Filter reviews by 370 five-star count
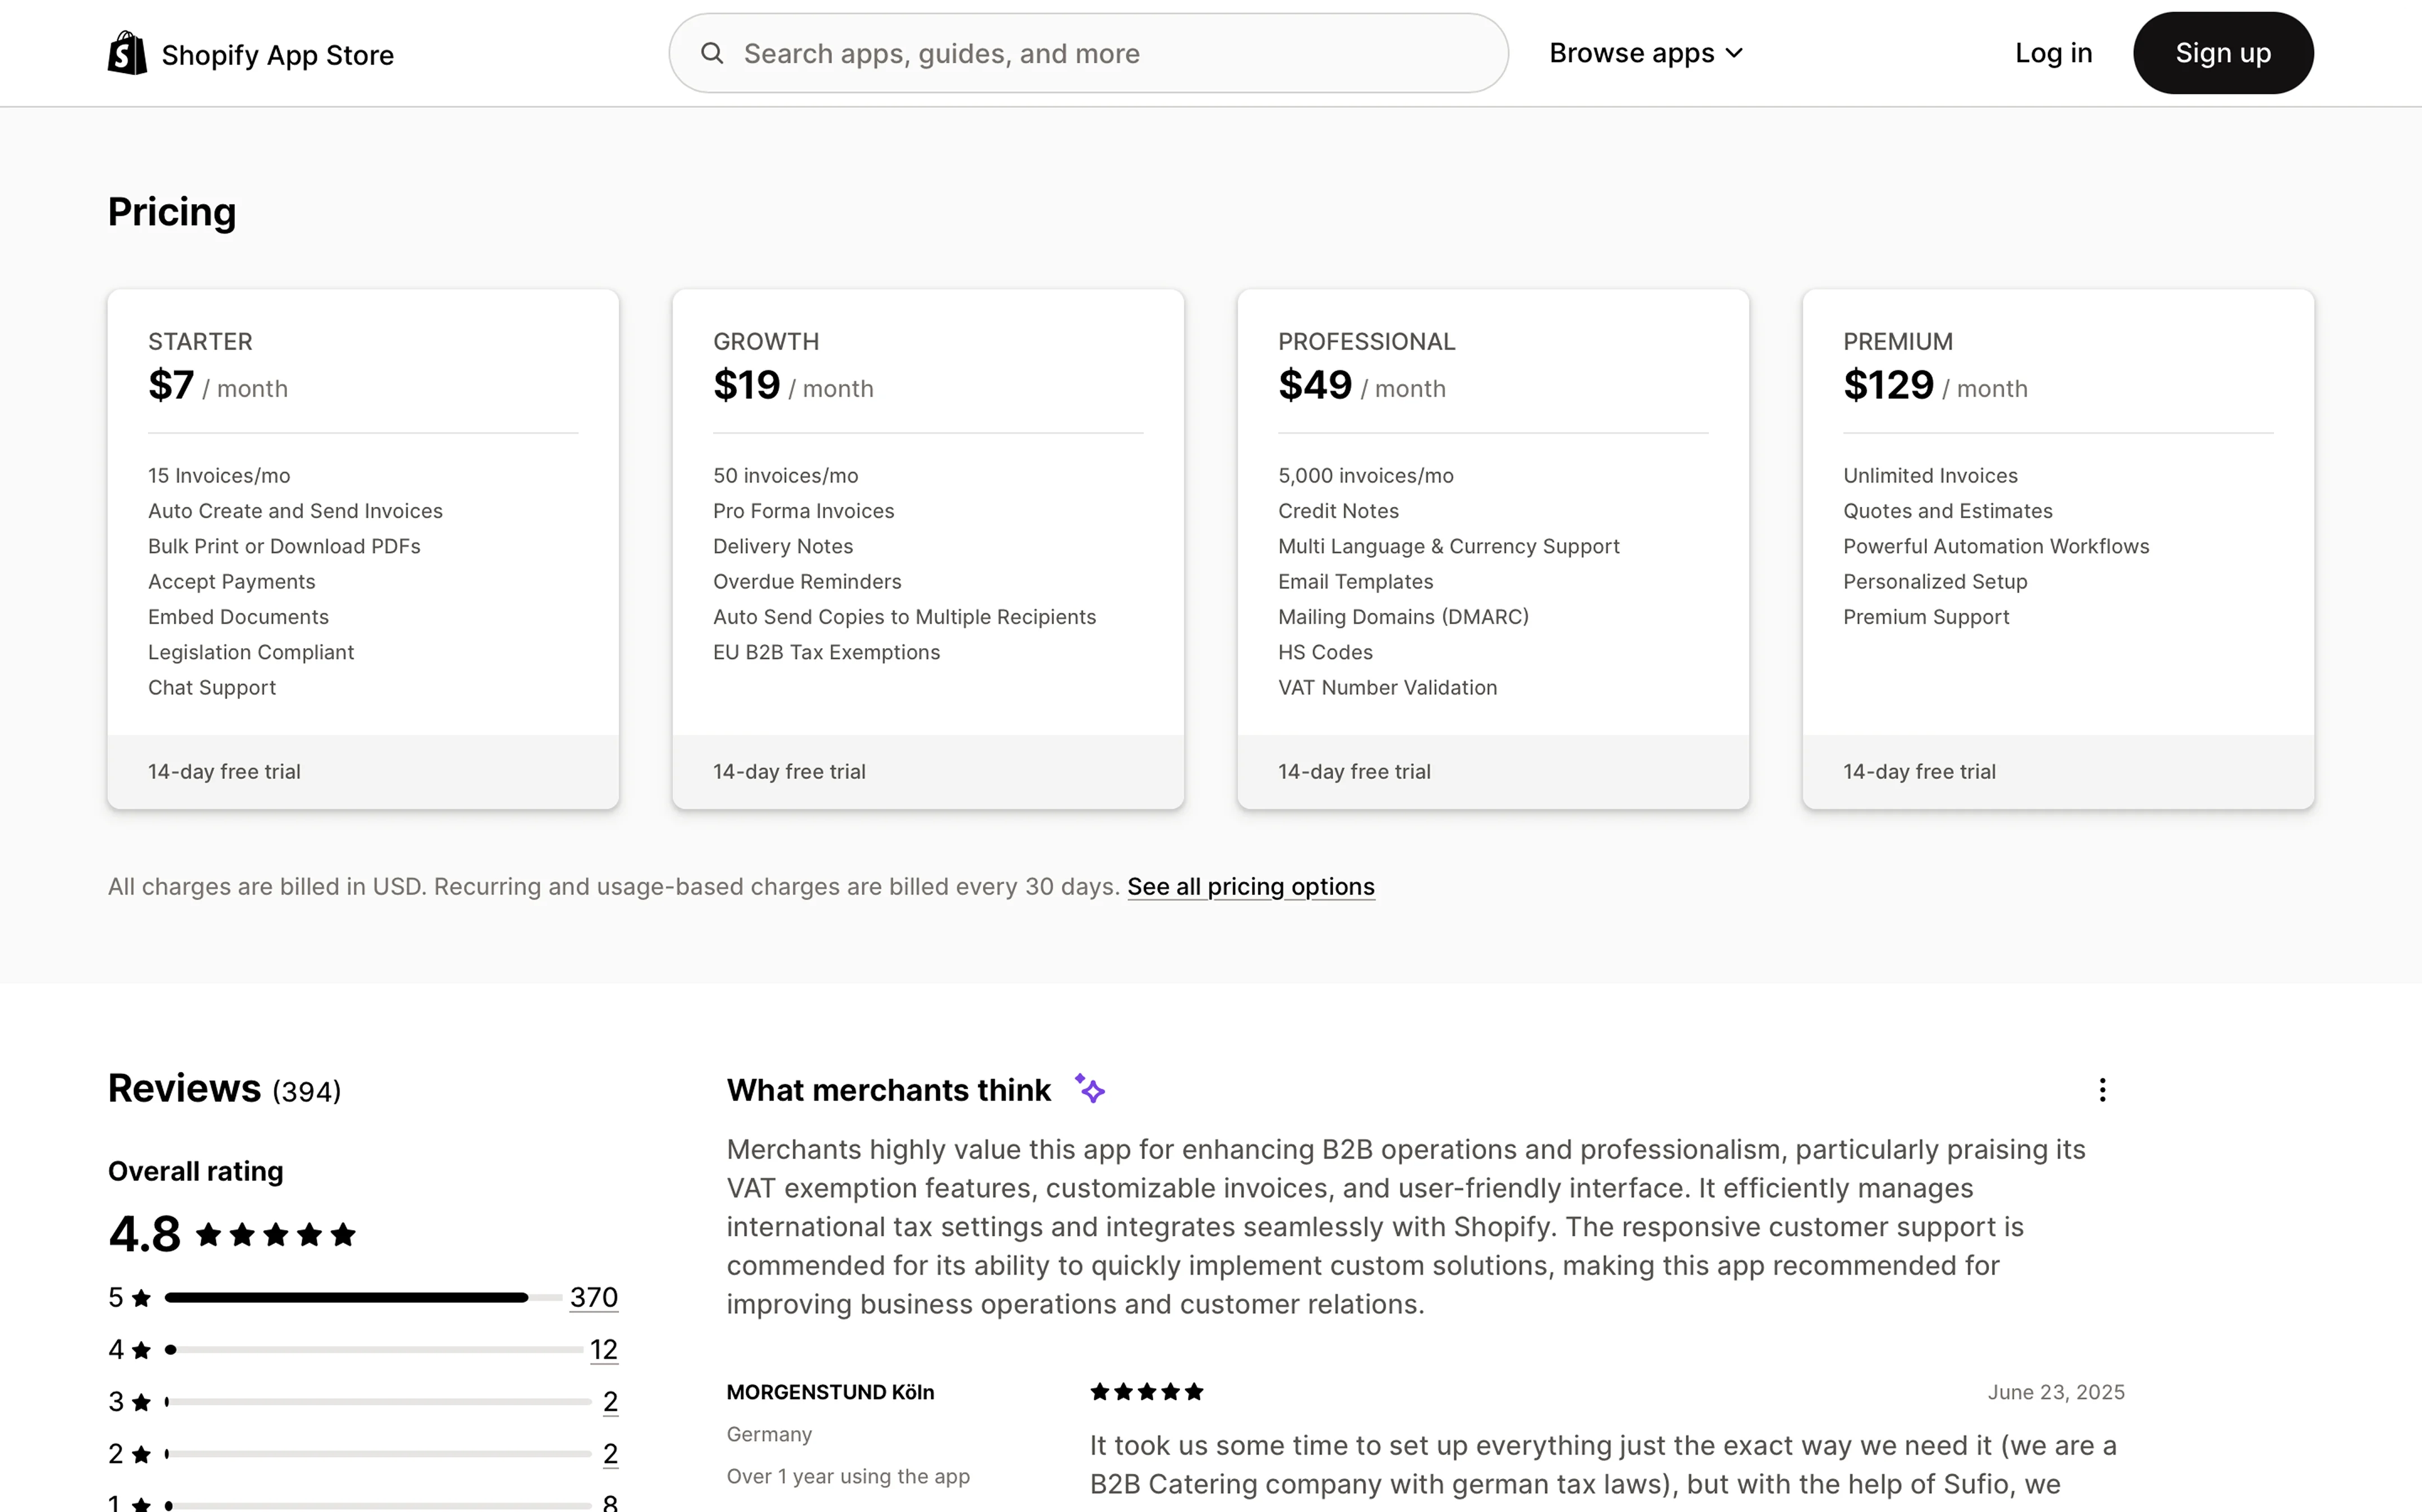This screenshot has width=2422, height=1512. [x=593, y=1297]
